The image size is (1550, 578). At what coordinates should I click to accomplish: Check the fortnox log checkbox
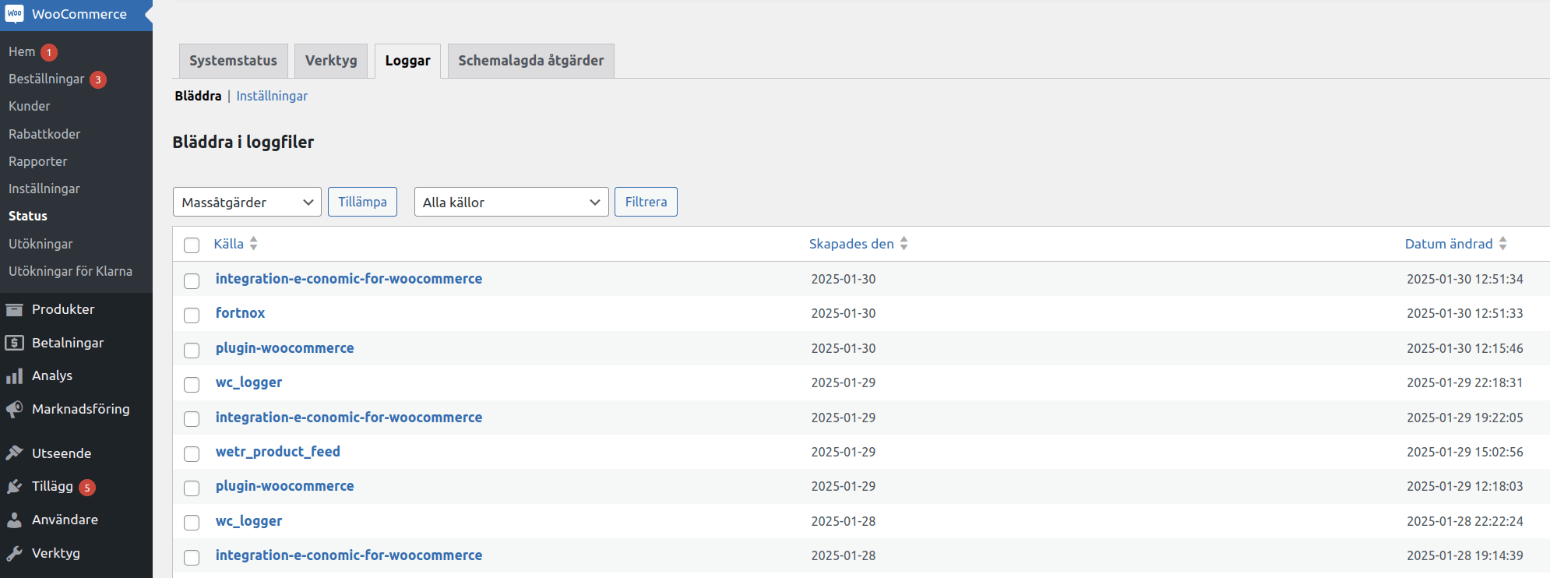click(192, 315)
